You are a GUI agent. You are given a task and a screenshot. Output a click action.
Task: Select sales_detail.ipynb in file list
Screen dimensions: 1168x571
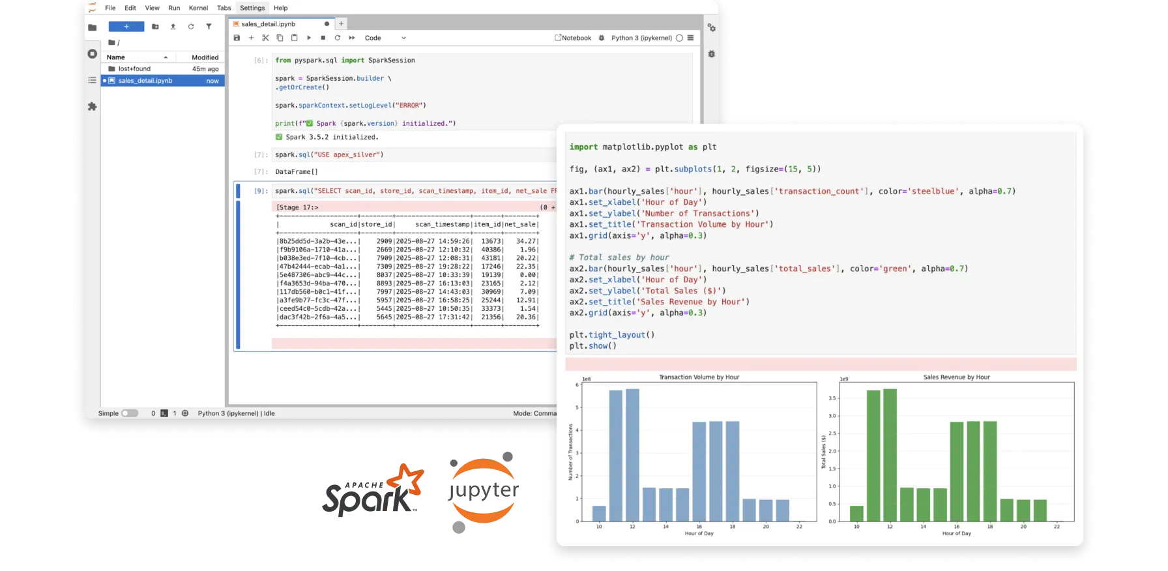[163, 81]
